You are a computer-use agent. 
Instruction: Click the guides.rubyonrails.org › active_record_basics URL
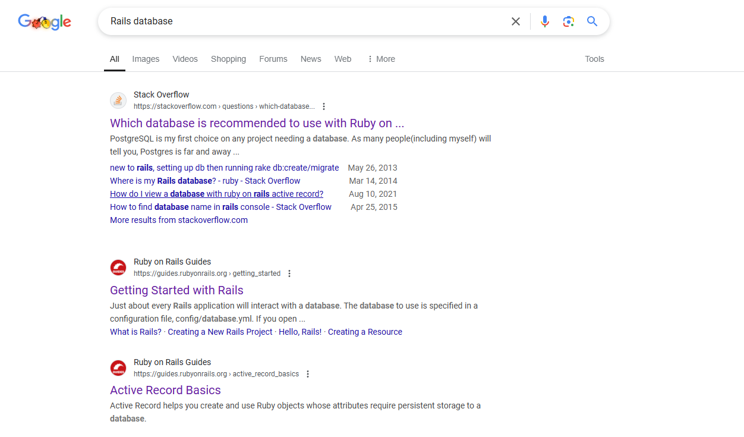tap(216, 374)
